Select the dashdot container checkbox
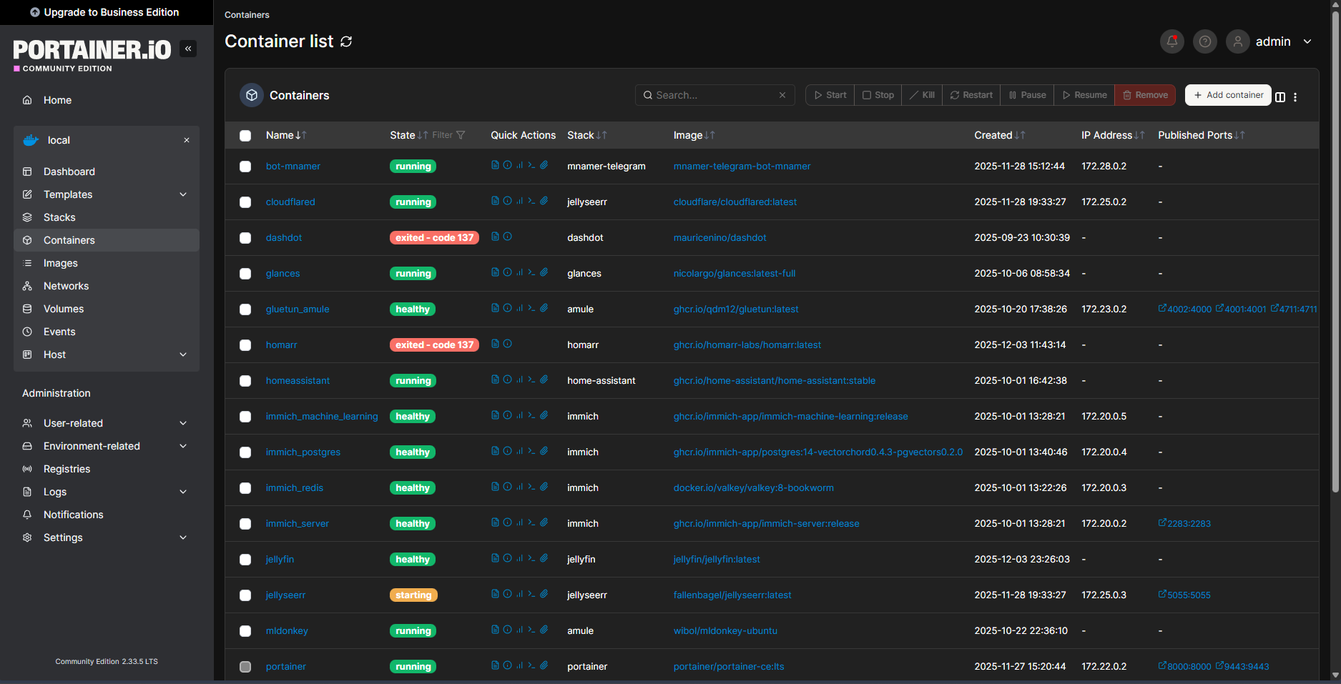This screenshot has width=1341, height=684. coord(245,238)
